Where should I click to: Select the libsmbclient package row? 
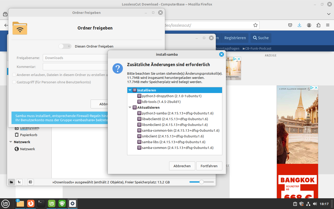point(175,125)
